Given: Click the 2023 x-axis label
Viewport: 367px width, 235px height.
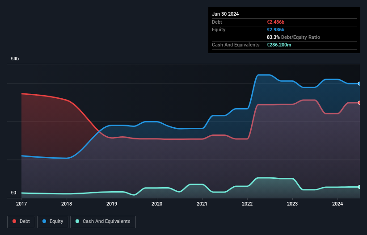Looking at the screenshot, I should tap(292, 204).
